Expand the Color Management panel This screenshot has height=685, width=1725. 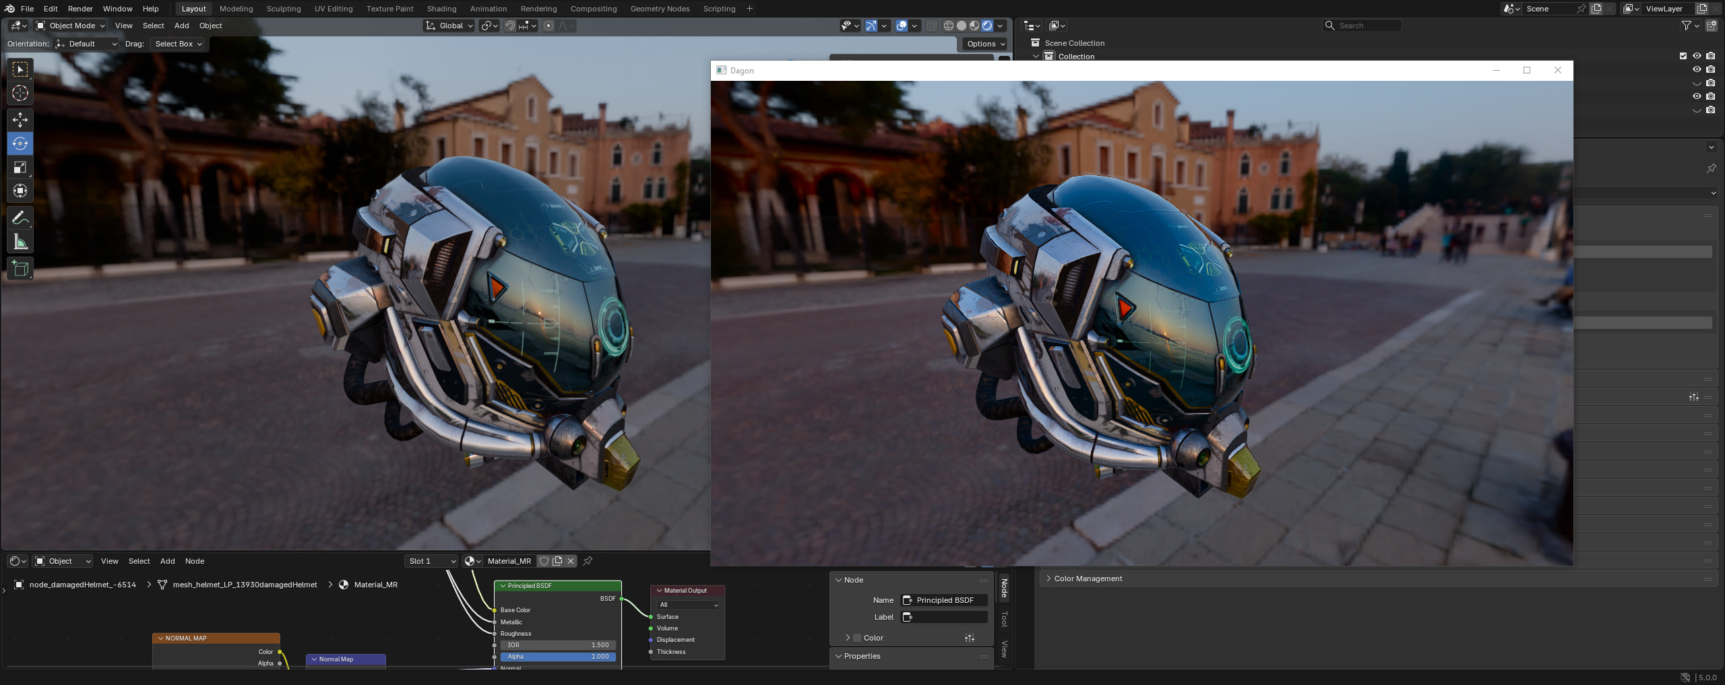point(1088,579)
